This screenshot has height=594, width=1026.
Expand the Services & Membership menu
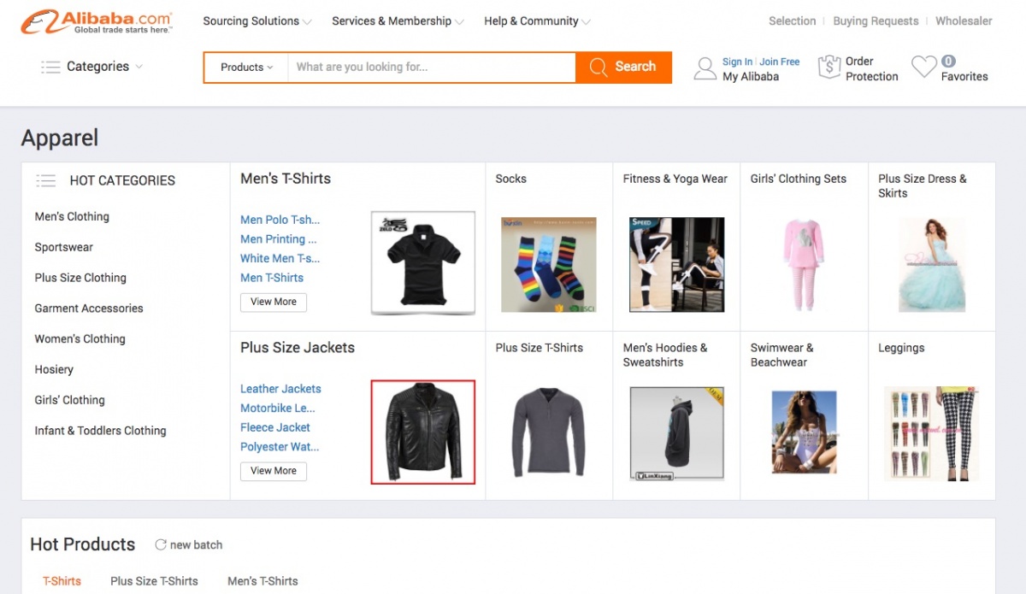(x=398, y=21)
